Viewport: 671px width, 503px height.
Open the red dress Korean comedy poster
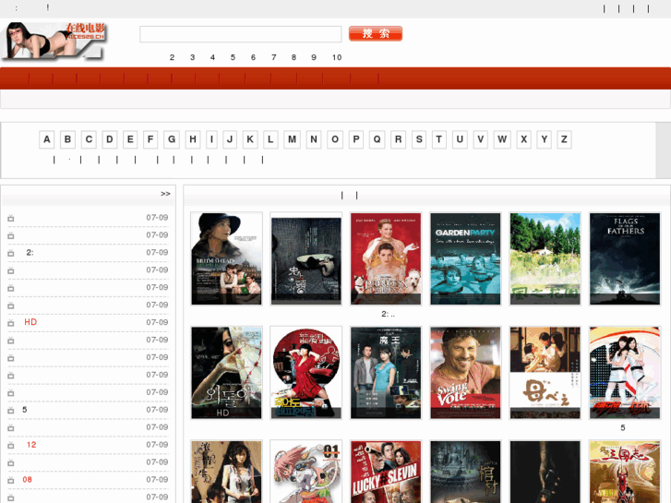306,373
